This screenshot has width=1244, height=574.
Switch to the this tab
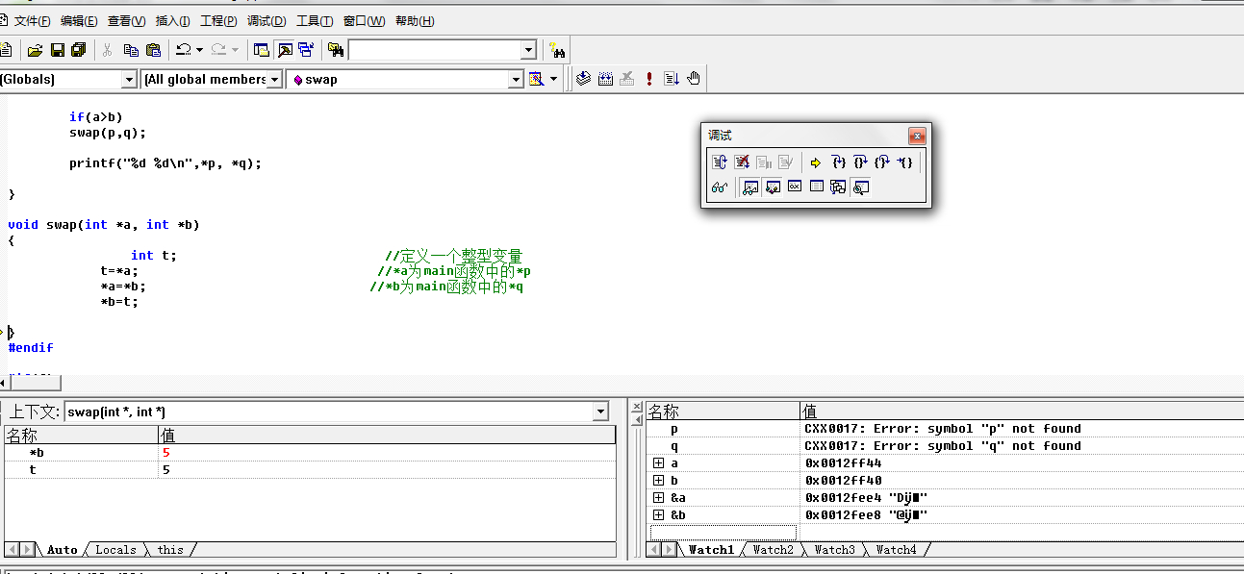coord(170,550)
